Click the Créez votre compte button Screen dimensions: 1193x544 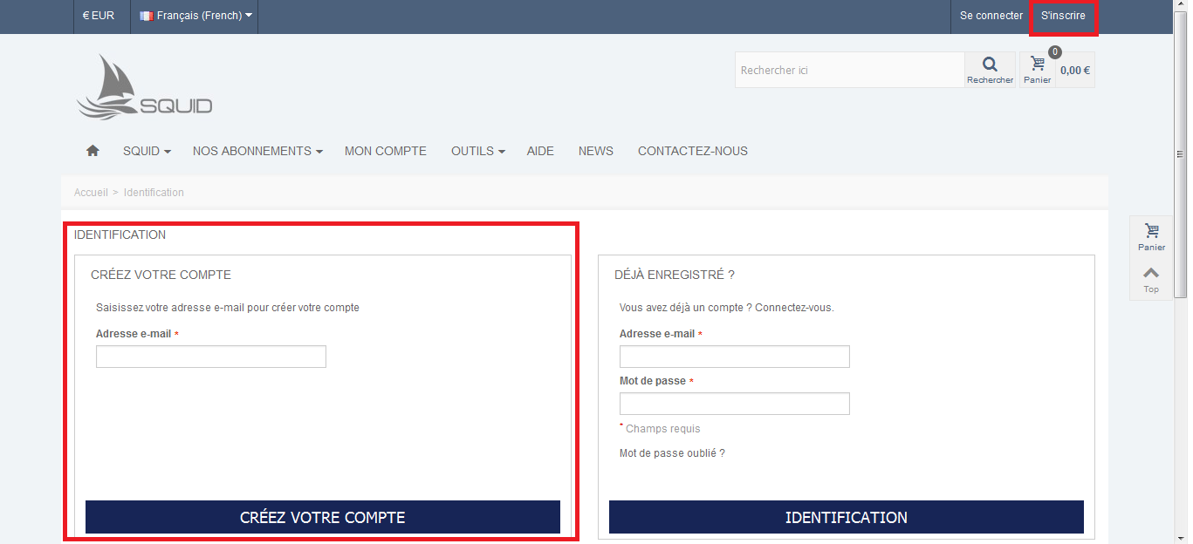coord(323,517)
